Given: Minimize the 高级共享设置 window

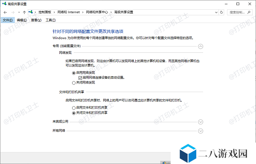Looking at the screenshot, I should (226, 4).
